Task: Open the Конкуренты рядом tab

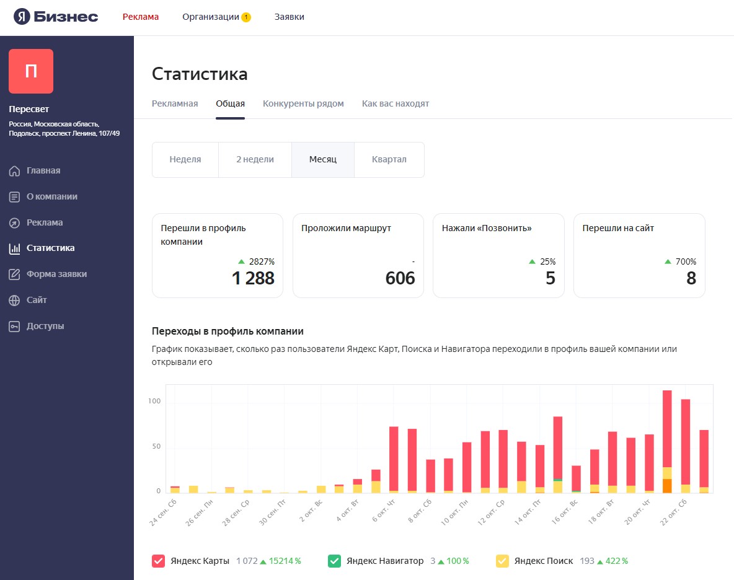Action: pos(303,103)
